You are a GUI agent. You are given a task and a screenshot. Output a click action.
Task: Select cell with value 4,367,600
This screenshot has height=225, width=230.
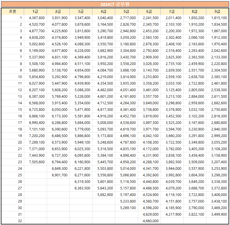coord(35,18)
